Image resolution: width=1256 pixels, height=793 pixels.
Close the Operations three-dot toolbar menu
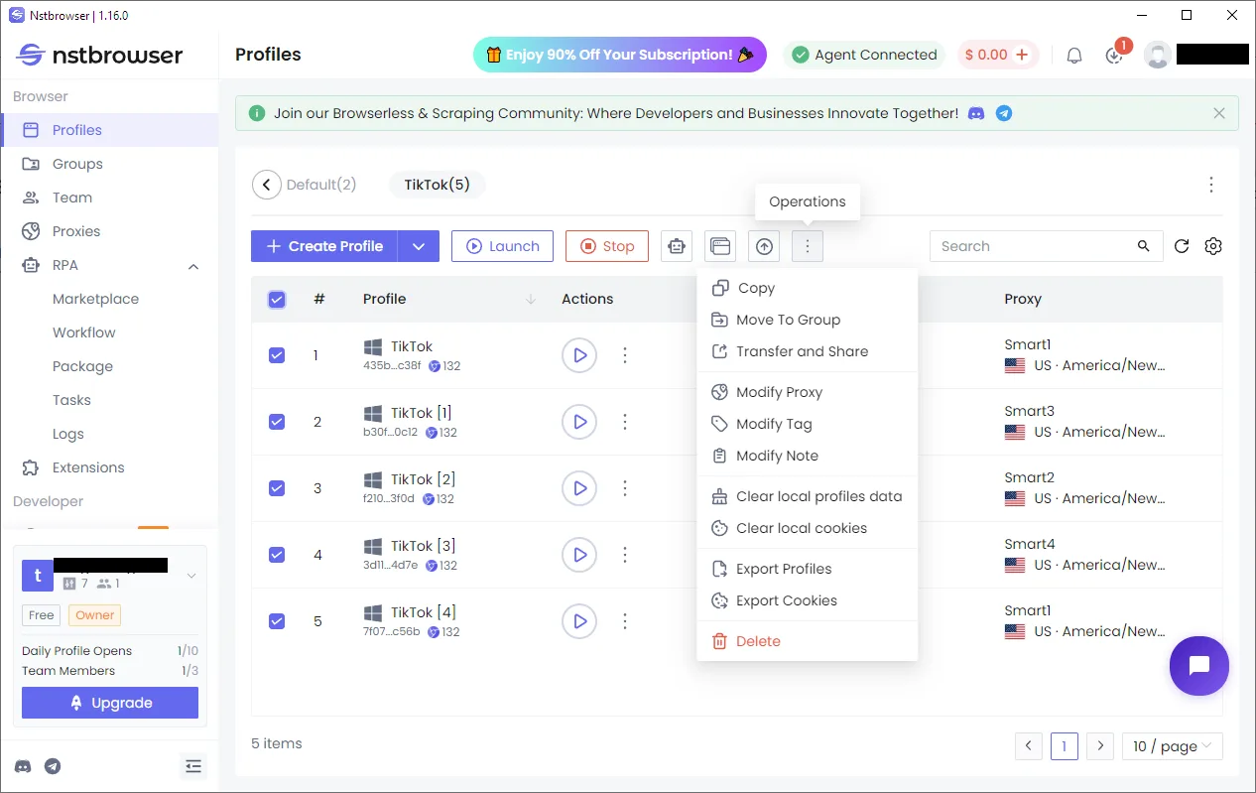(808, 246)
